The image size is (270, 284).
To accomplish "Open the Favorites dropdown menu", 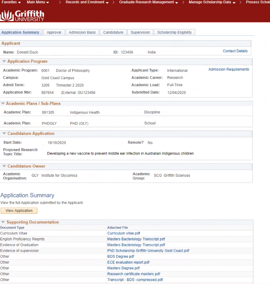I will tap(11, 2).
